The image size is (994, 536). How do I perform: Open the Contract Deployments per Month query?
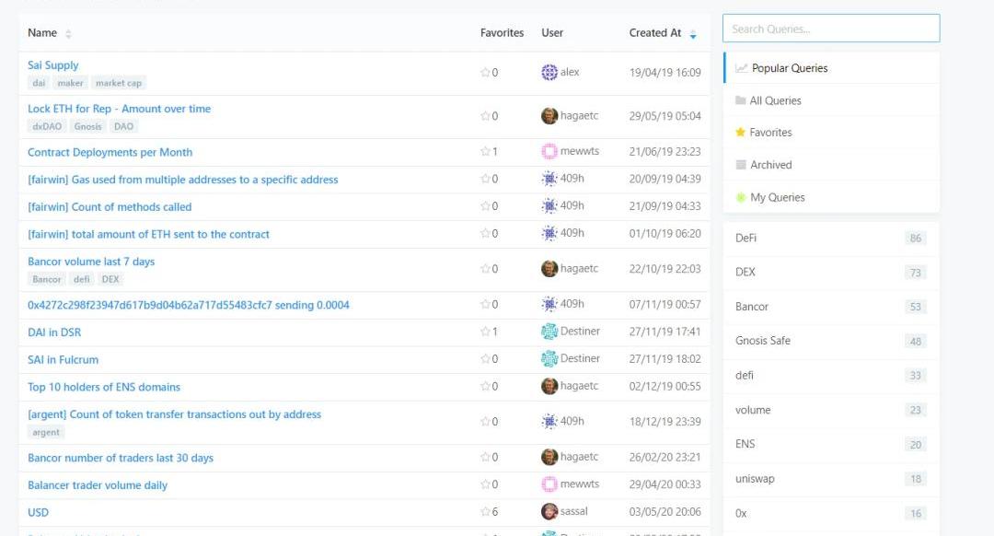coord(110,152)
